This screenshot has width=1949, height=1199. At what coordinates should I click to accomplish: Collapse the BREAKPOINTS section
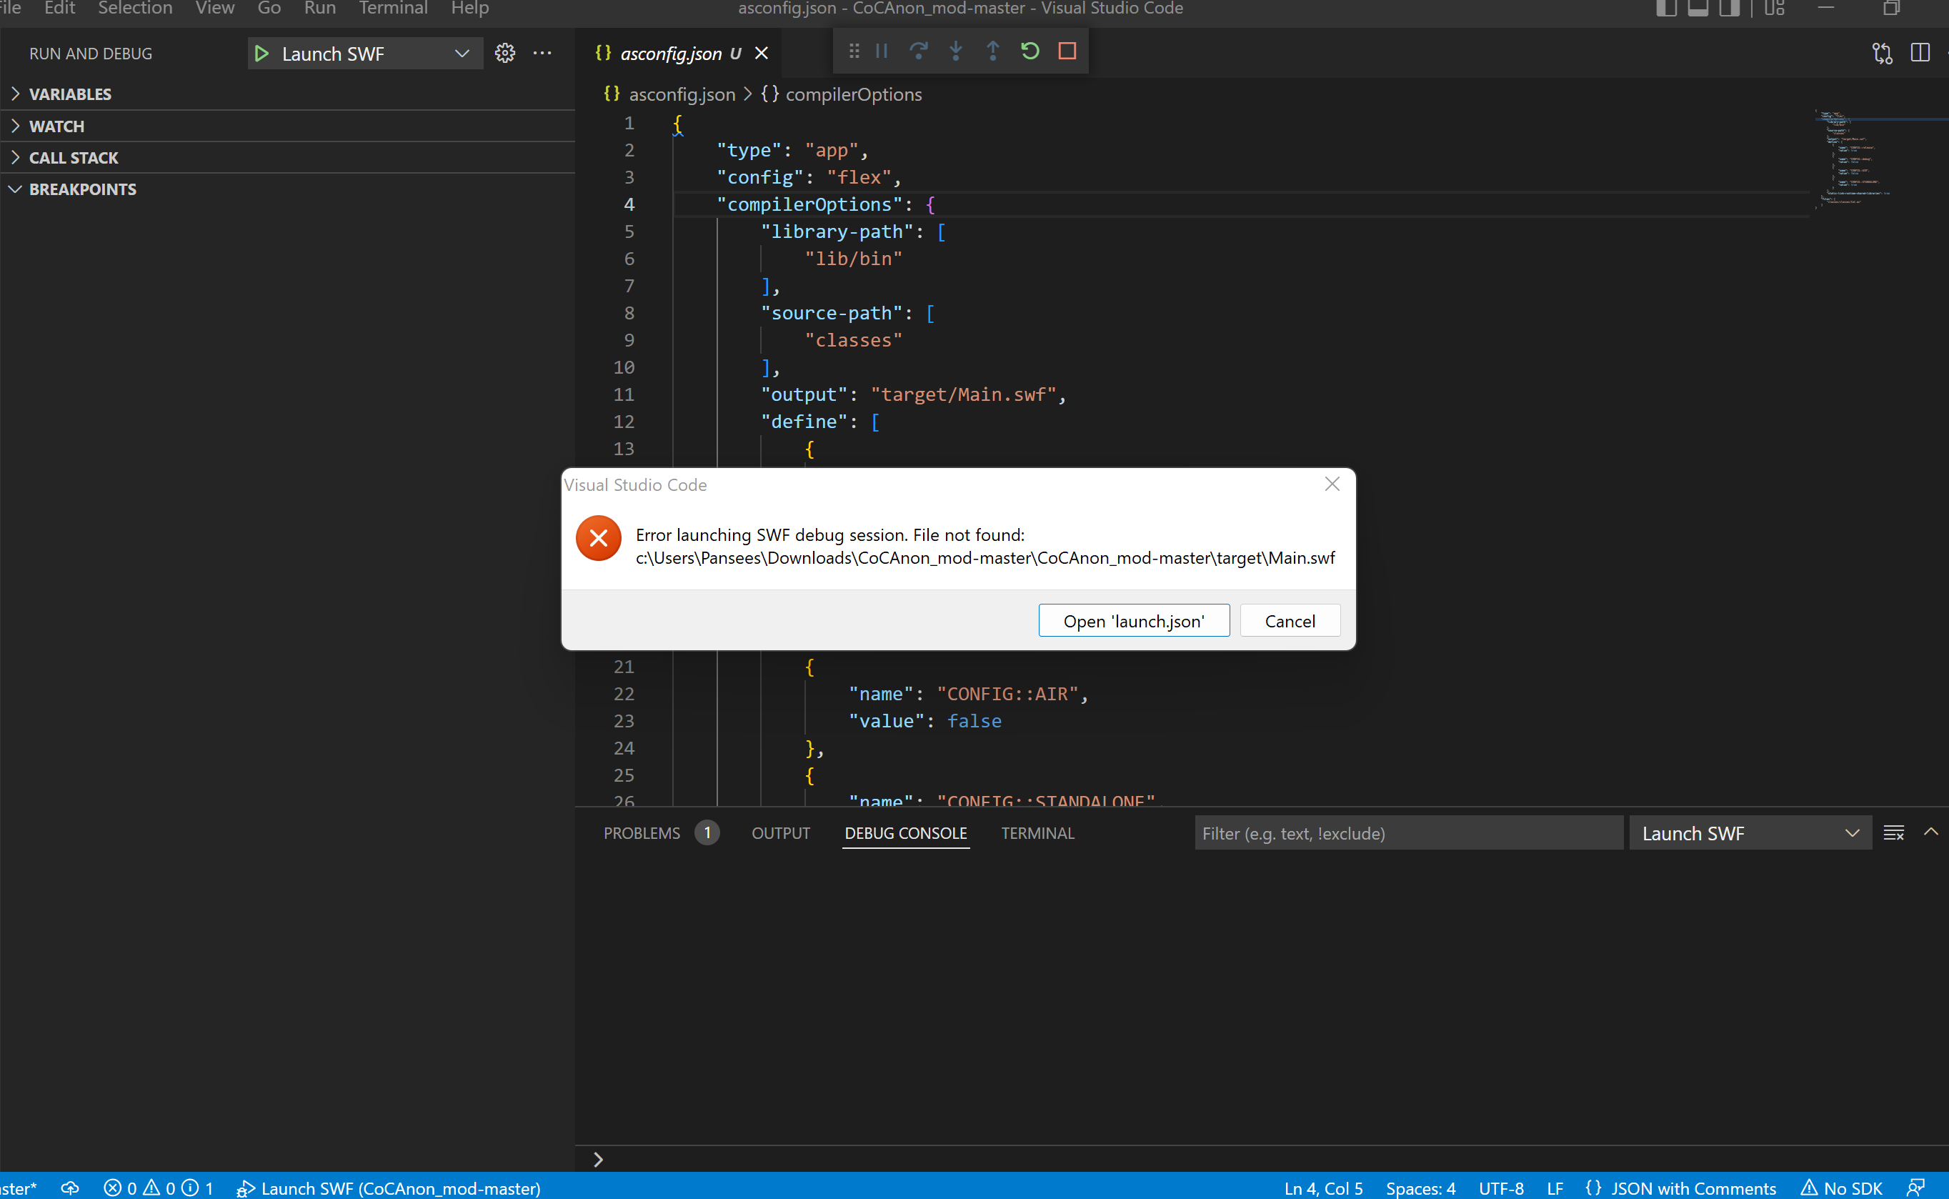tap(82, 189)
